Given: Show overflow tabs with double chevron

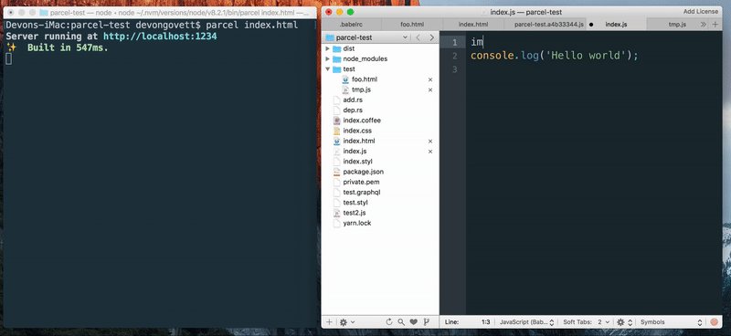Looking at the screenshot, I should (704, 25).
